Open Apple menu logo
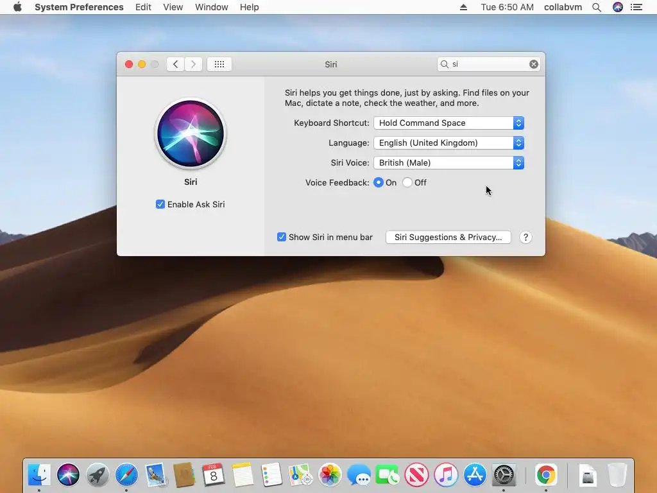The image size is (657, 493). (x=17, y=7)
